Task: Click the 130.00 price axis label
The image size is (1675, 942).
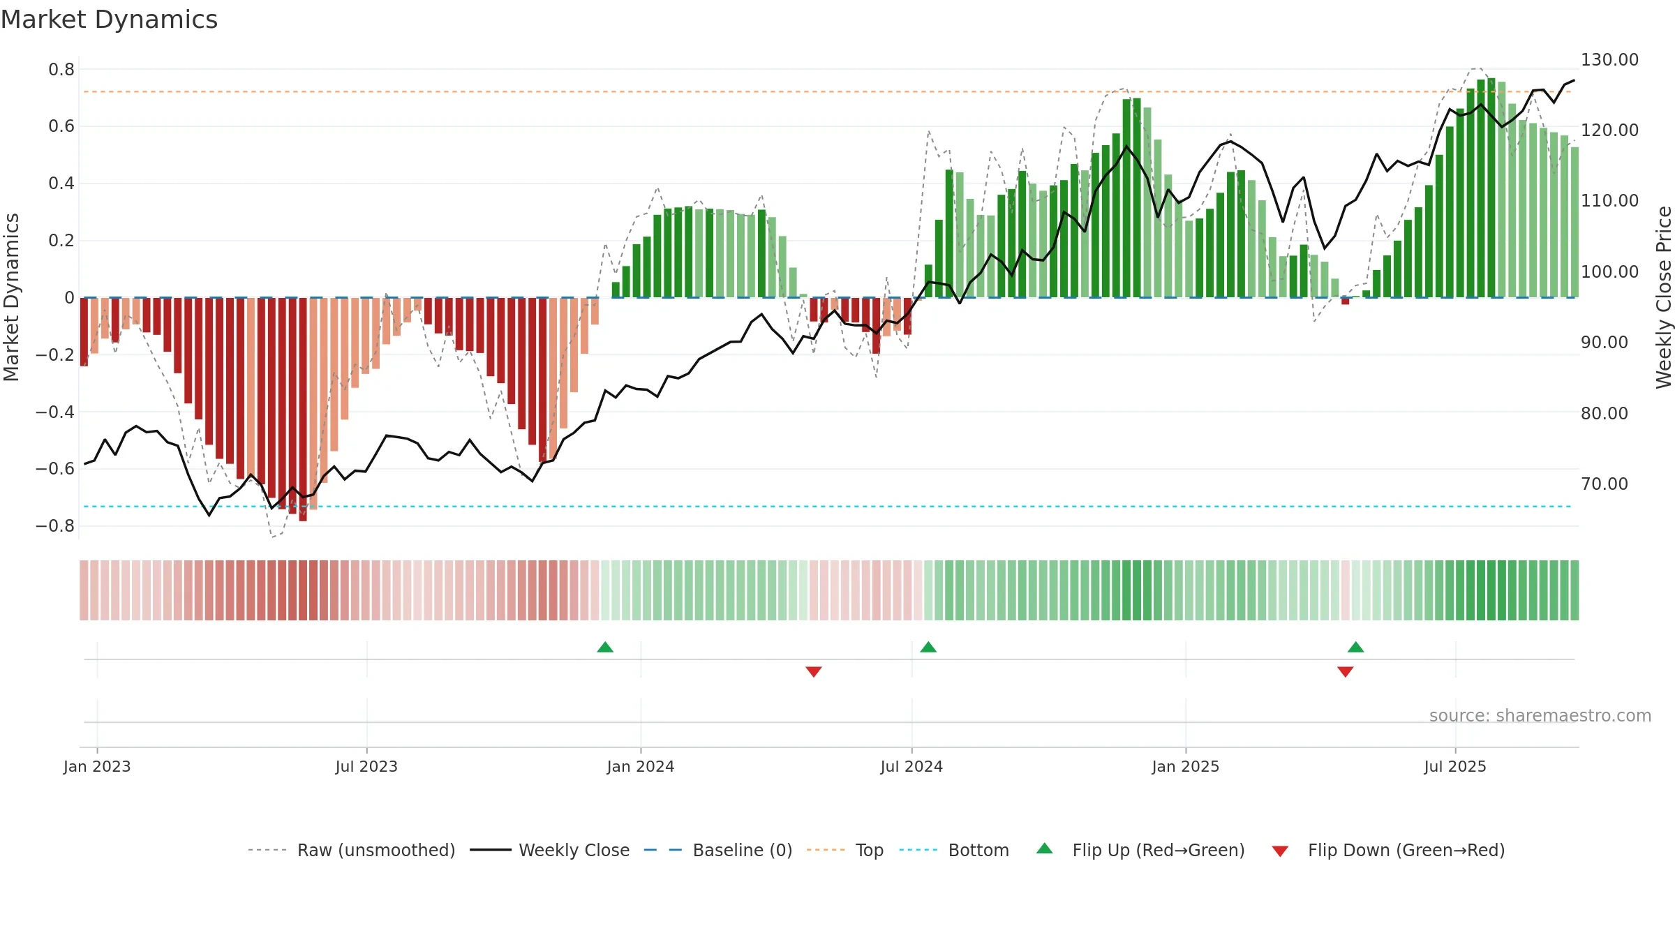Action: click(1609, 60)
